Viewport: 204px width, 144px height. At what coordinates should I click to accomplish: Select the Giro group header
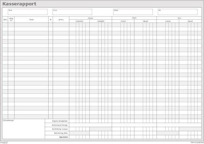(179, 18)
